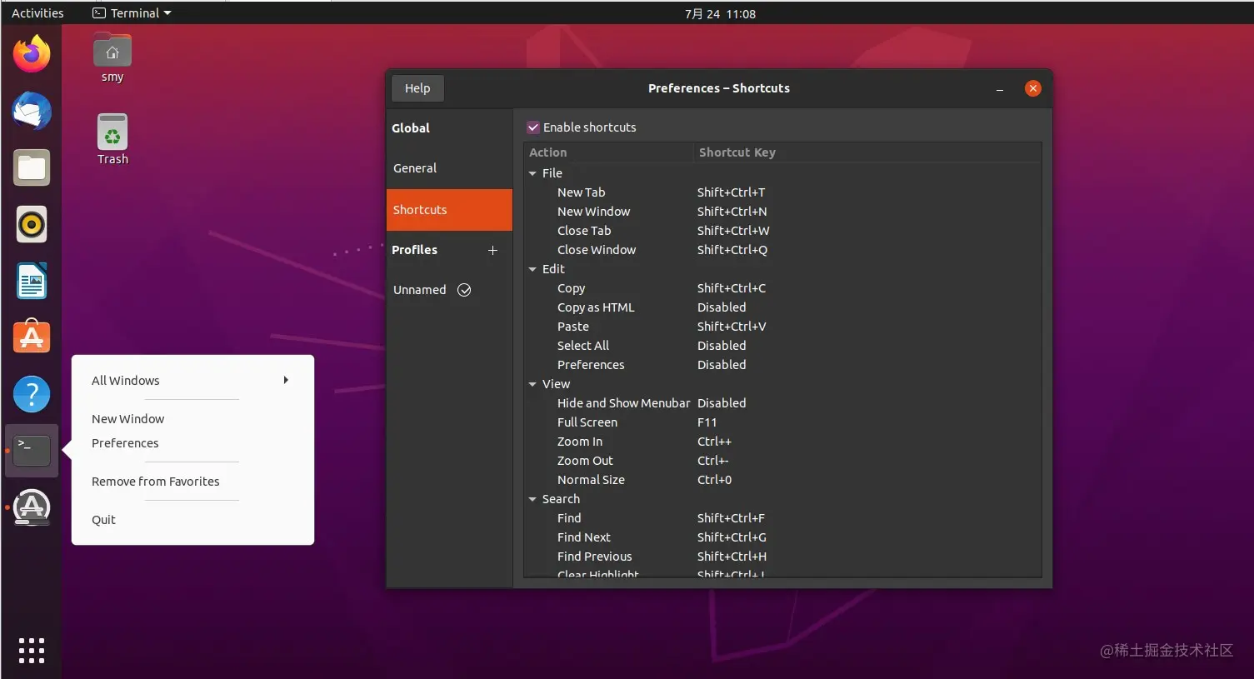
Task: Open Firefox from the dock
Action: point(32,54)
